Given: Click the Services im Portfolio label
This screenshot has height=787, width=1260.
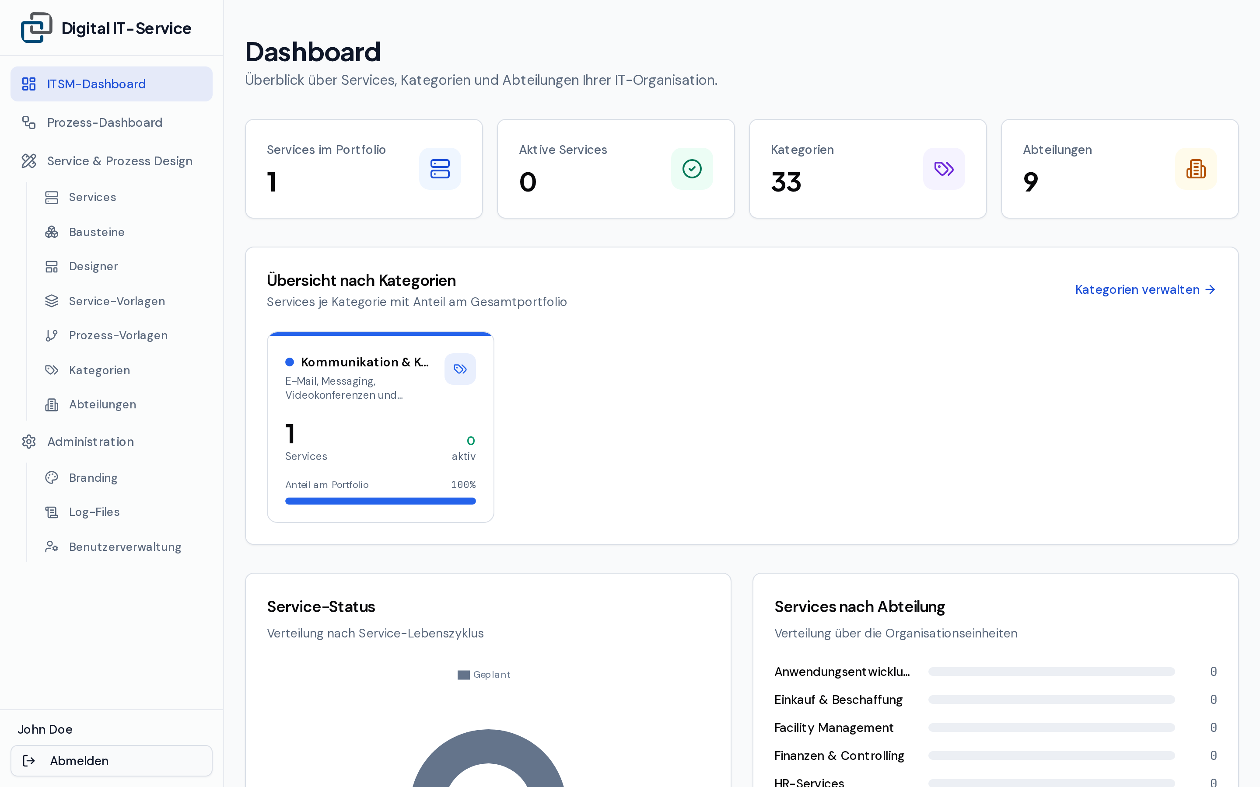Looking at the screenshot, I should 326,150.
